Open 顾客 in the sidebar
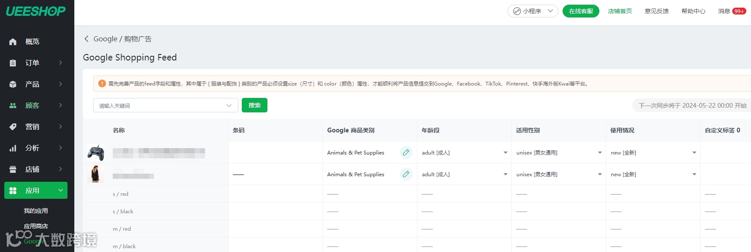The image size is (751, 252). coord(32,106)
